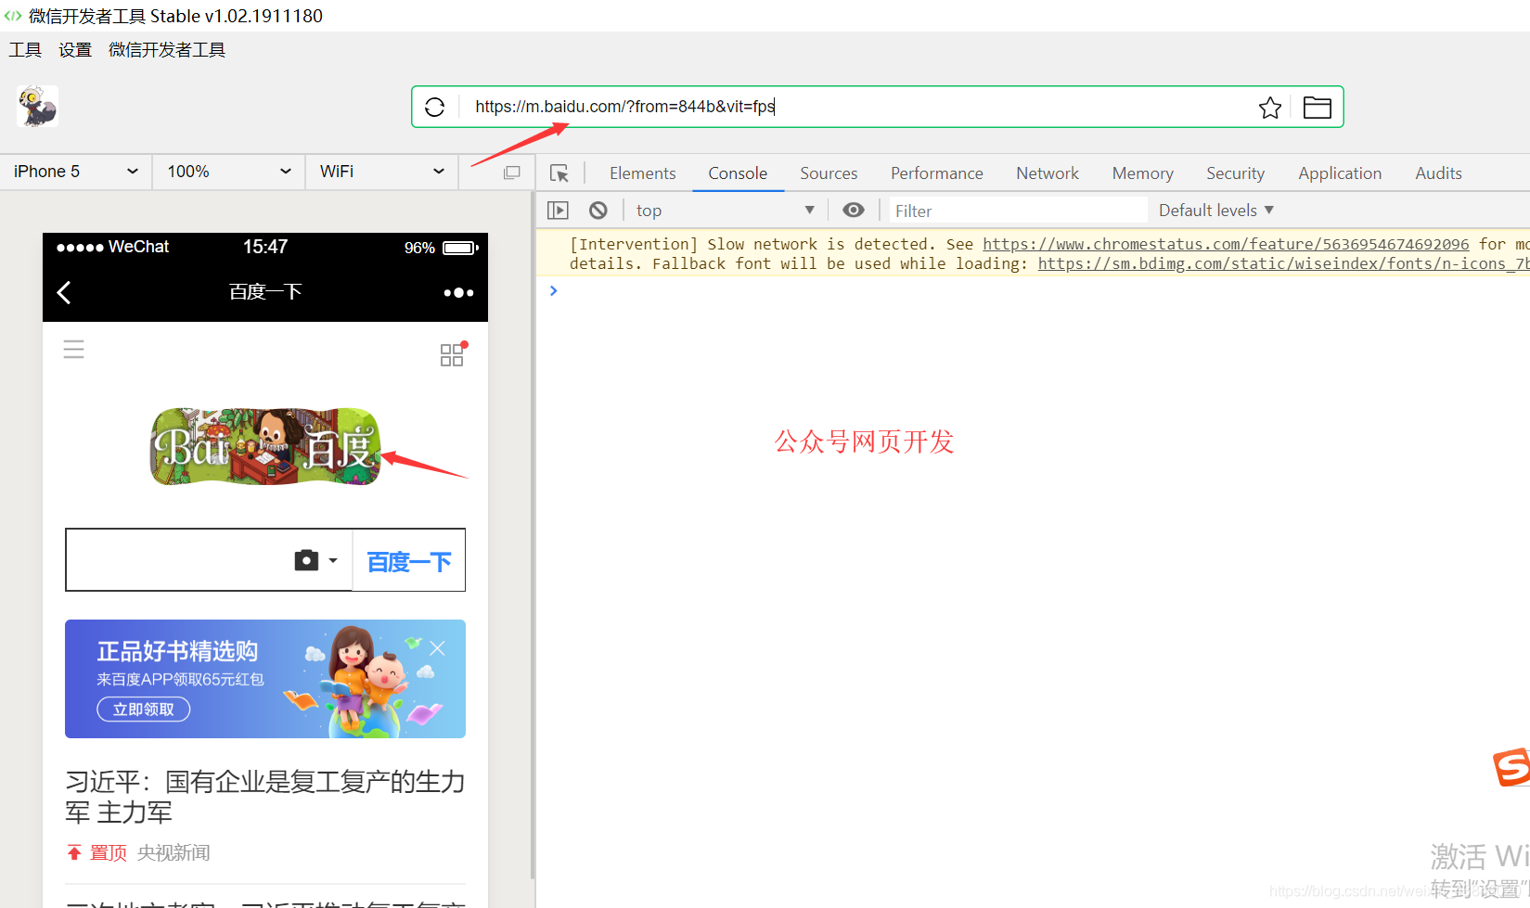Click the simulator toggle icon next to WiFi dropdown
This screenshot has height=908, width=1530.
point(510,172)
